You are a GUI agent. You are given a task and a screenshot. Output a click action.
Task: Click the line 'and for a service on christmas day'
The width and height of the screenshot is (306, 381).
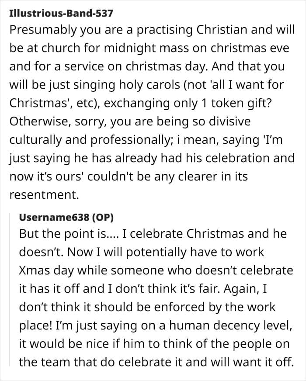point(109,66)
